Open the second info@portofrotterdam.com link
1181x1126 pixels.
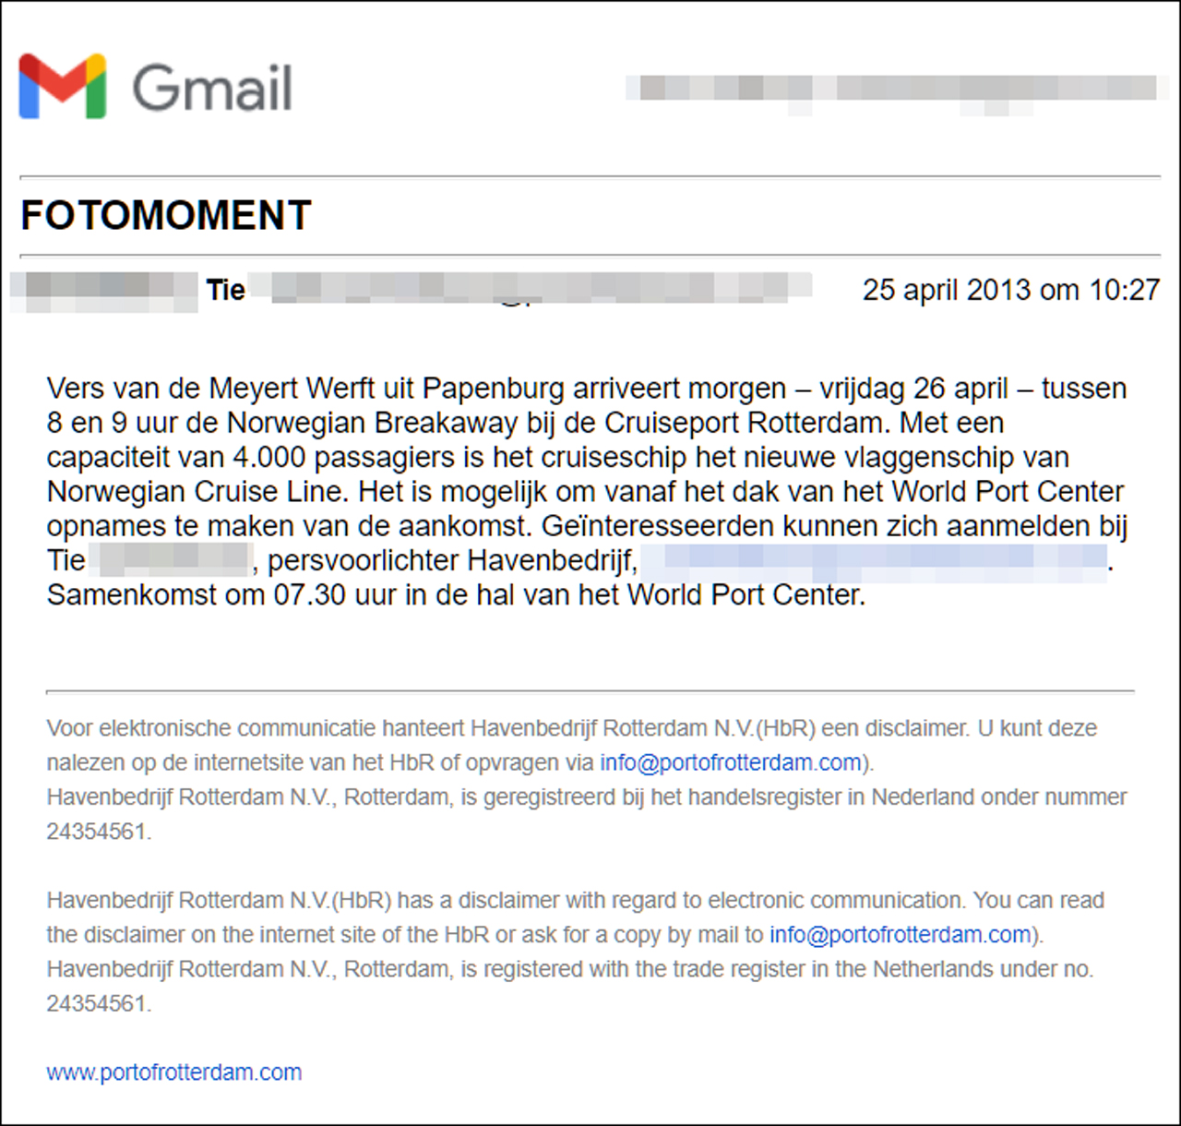tap(901, 934)
